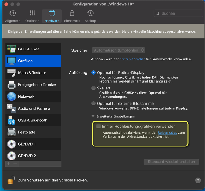Click the Grafiken monitor icon
Screen dimensions: 205x191
12,61
